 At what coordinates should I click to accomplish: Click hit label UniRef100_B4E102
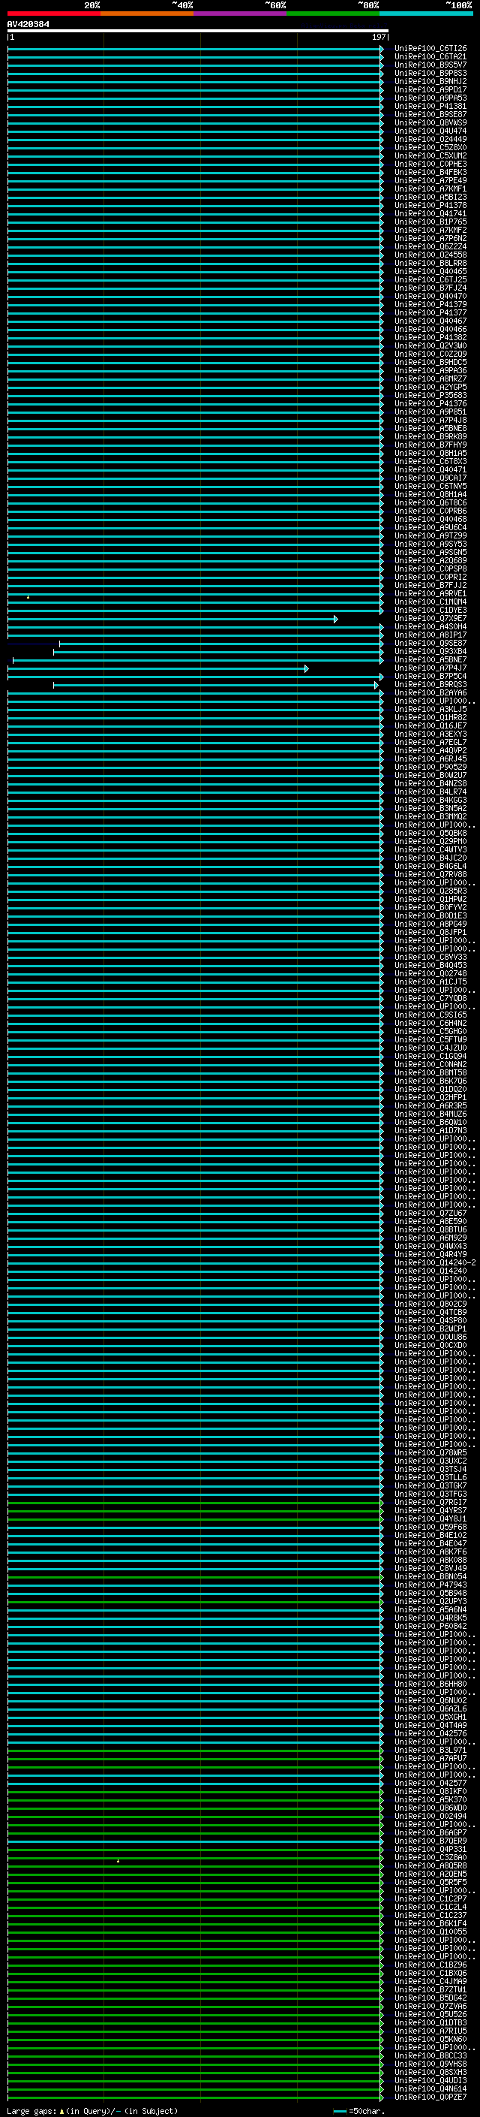pyautogui.click(x=430, y=1536)
